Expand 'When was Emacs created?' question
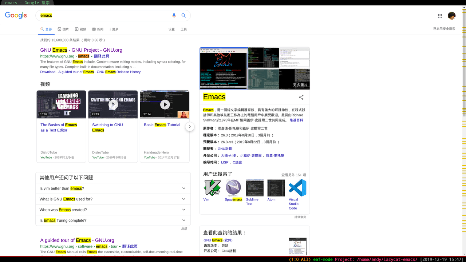This screenshot has width=466, height=262. (113, 210)
